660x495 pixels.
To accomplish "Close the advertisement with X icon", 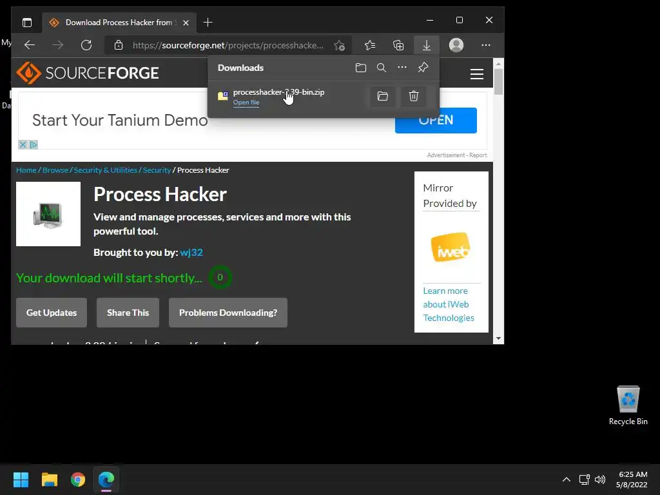I will [23, 145].
